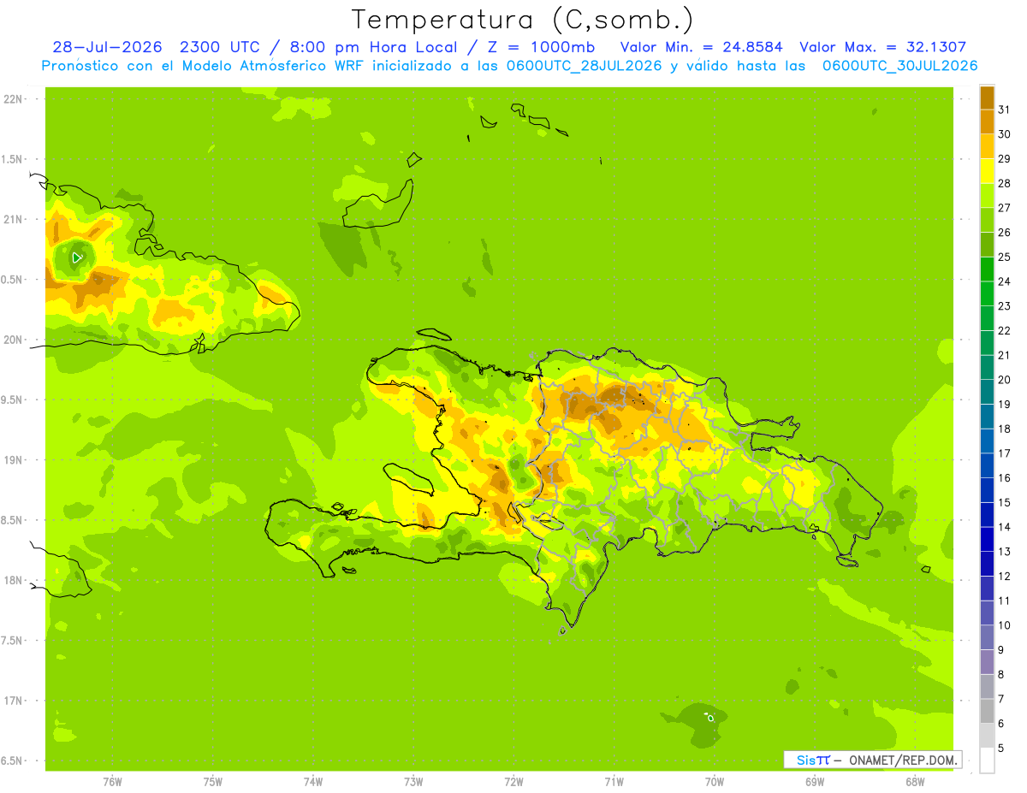Click the "Temperatura (C,somb.)" map title
This screenshot has height=793, width=1027.
coord(523,21)
